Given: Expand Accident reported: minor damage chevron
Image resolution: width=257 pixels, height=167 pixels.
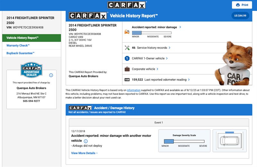Looking at the screenshot, I should click(180, 27).
